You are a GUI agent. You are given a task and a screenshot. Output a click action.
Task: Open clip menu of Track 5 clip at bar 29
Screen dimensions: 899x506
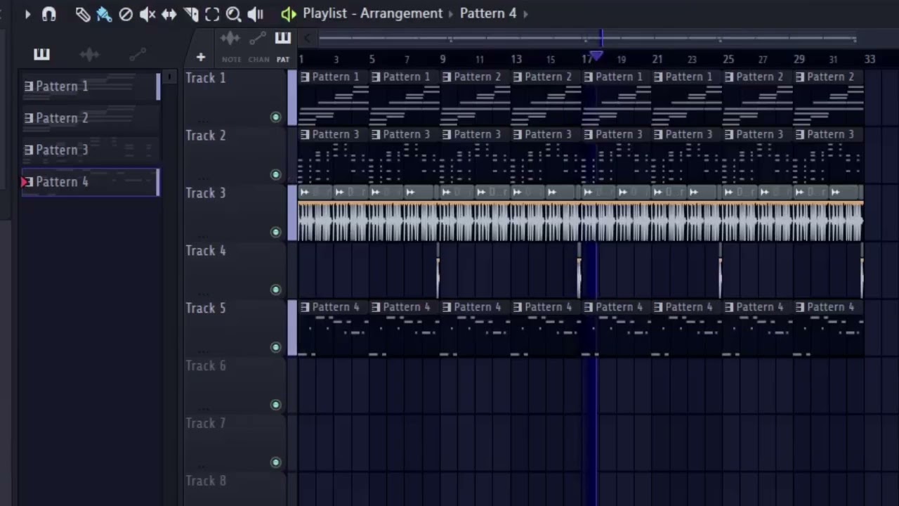coord(800,308)
